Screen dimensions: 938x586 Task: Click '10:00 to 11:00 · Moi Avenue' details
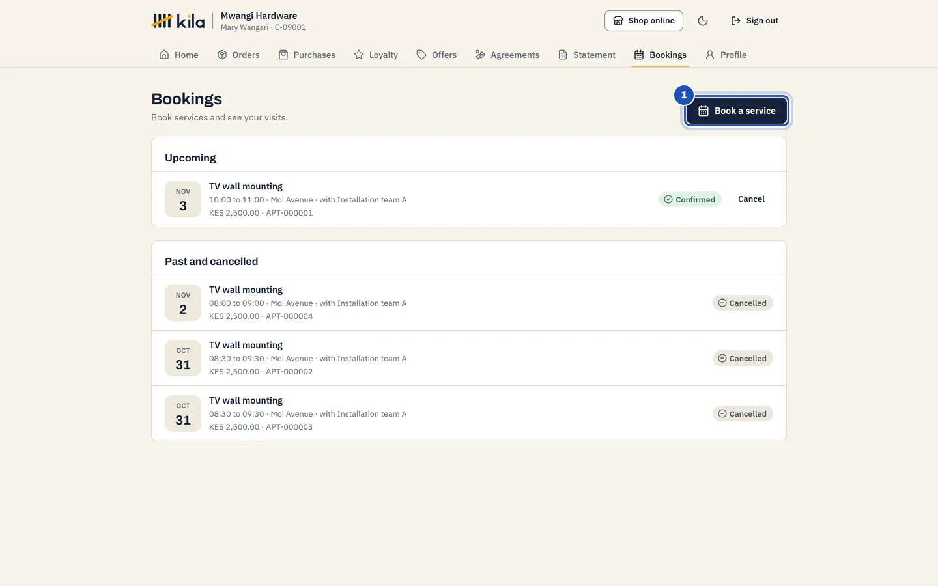tap(307, 200)
